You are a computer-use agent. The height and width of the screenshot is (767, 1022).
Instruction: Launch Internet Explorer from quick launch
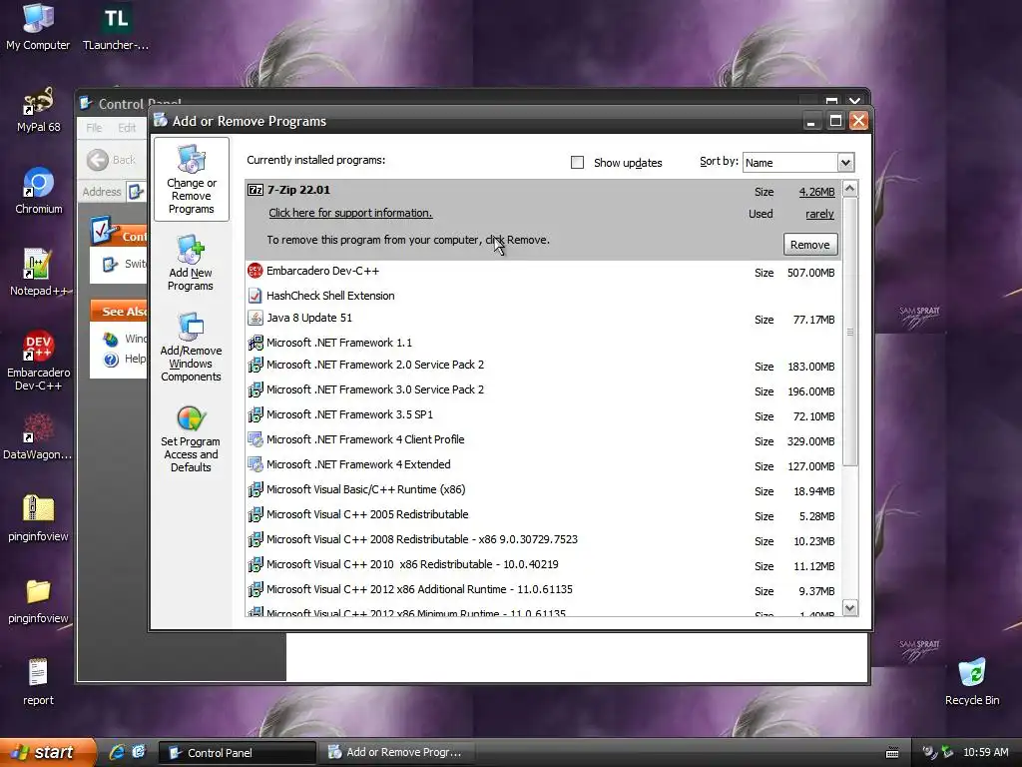(118, 752)
